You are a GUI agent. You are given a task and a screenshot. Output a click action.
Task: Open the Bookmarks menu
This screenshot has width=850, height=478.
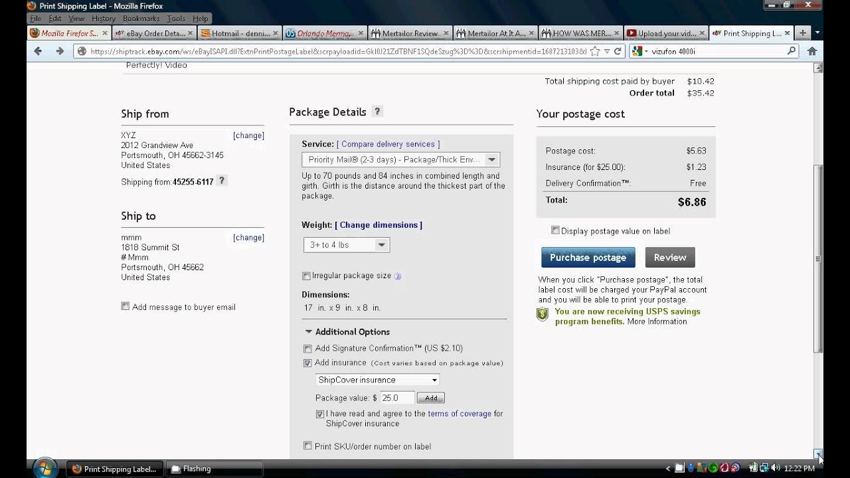(141, 19)
